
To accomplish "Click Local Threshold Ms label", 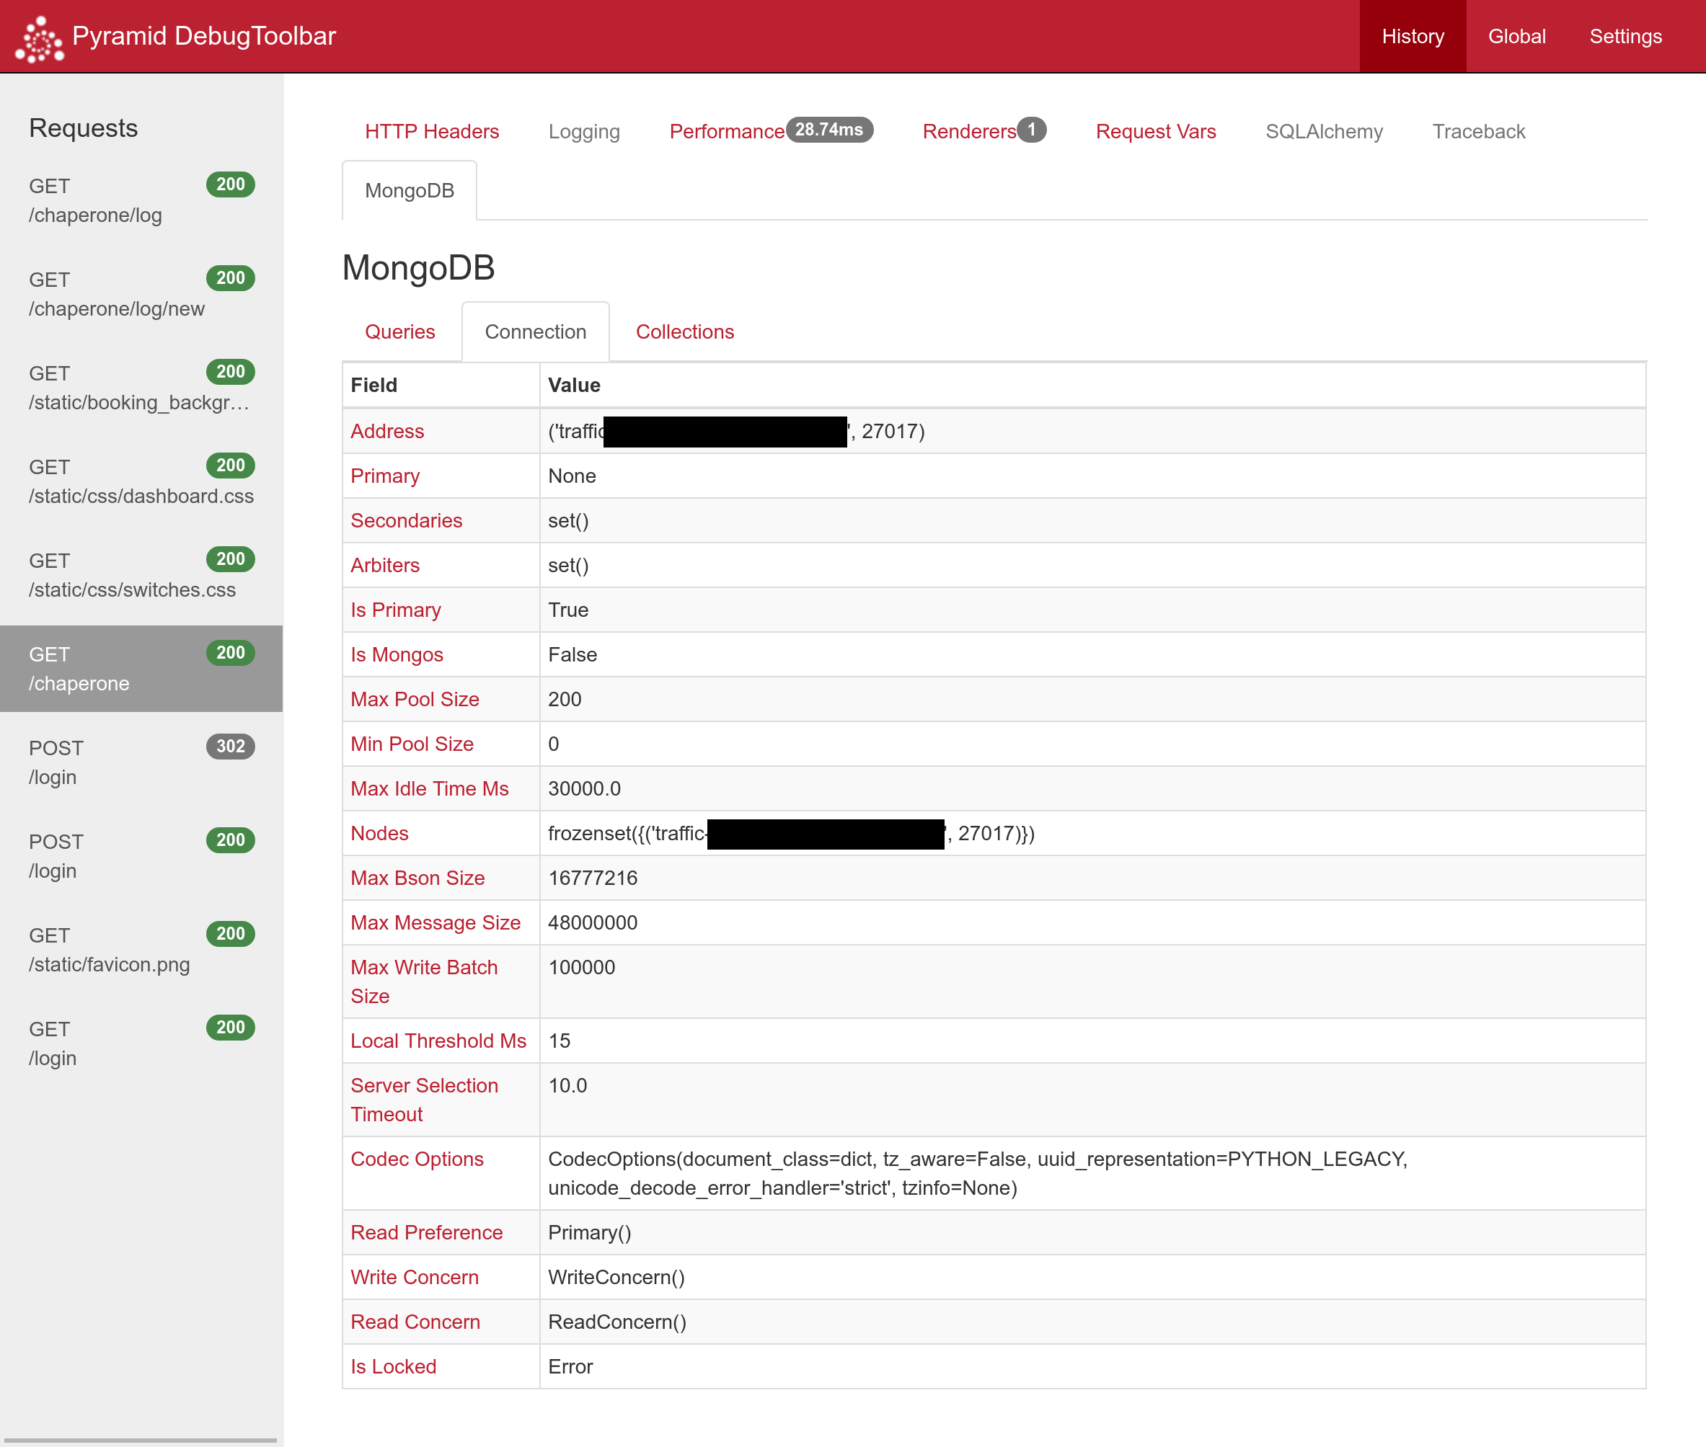I will click(x=438, y=1041).
